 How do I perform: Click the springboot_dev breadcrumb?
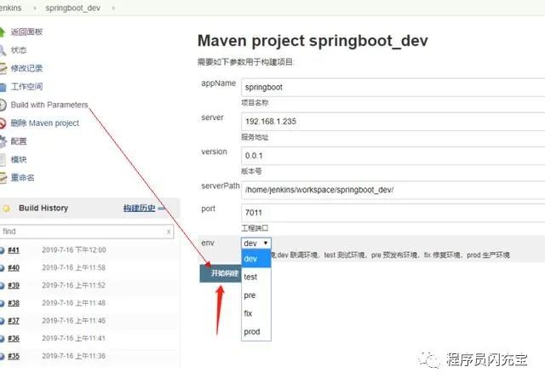tap(72, 8)
